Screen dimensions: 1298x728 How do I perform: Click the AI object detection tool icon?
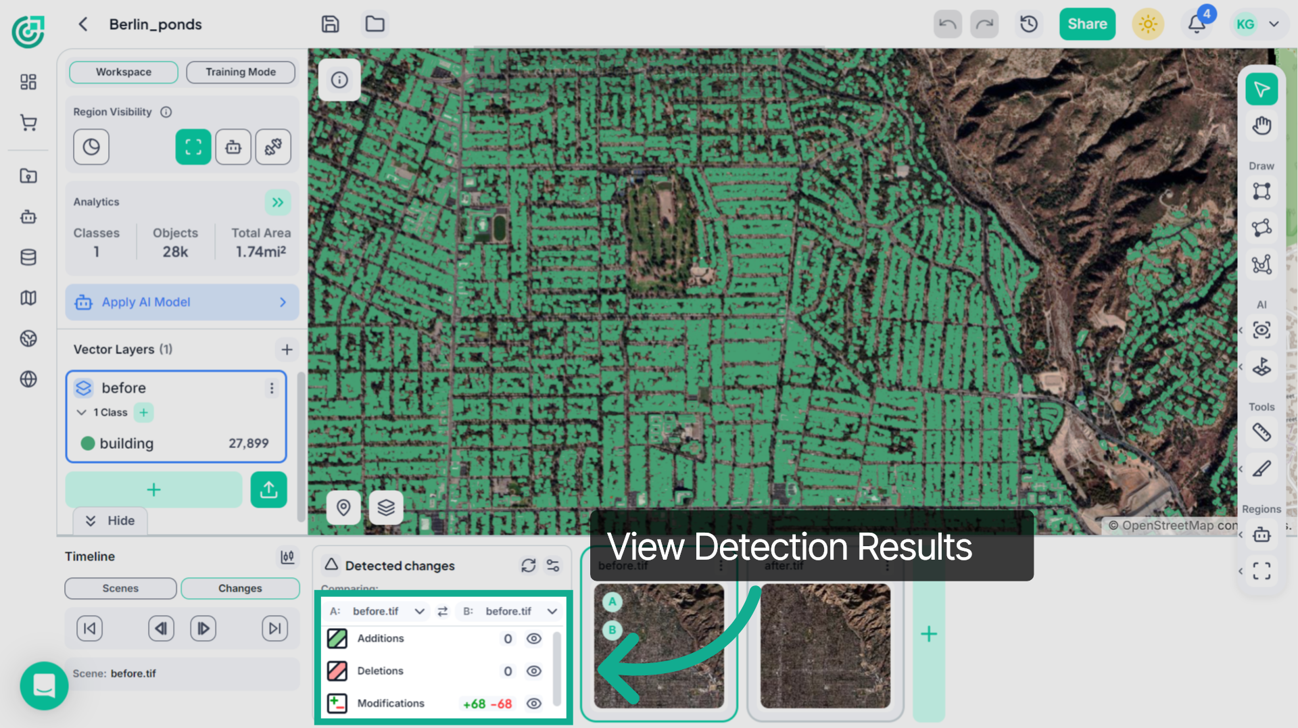coord(1261,330)
